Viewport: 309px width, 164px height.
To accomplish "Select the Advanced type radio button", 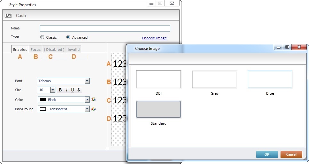I will (68, 37).
